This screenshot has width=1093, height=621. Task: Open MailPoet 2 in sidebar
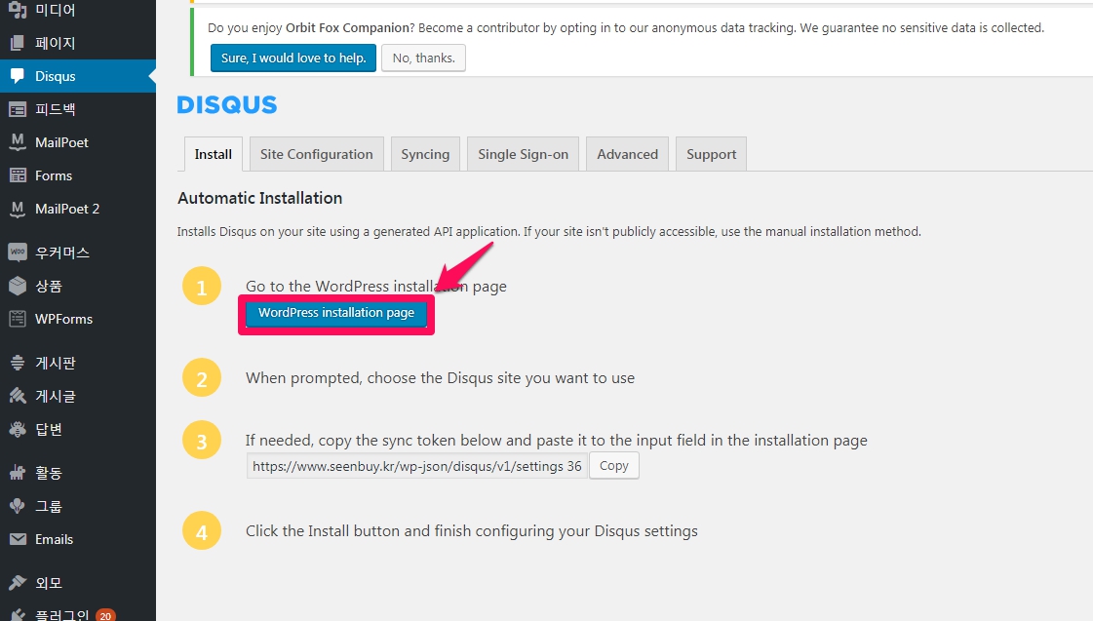tap(66, 209)
